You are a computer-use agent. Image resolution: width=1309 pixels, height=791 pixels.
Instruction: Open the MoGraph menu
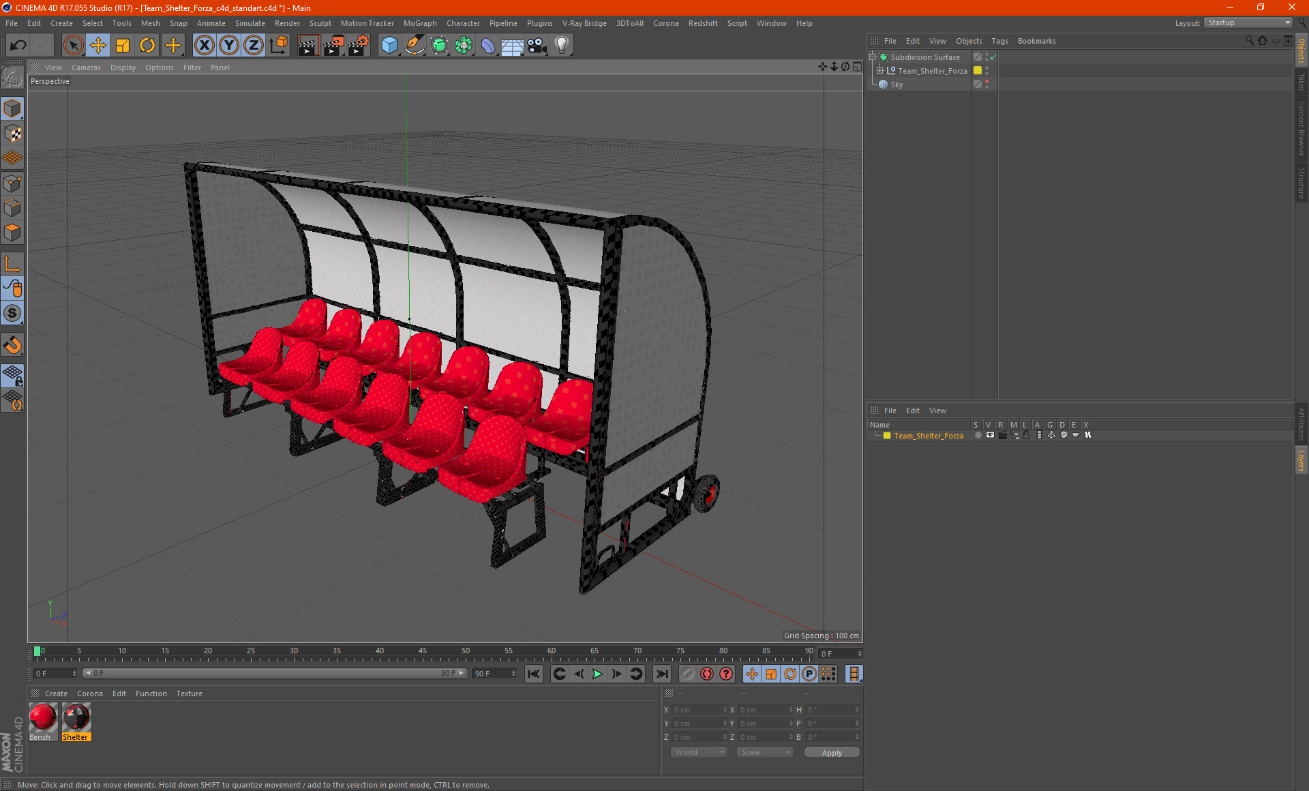pos(419,23)
